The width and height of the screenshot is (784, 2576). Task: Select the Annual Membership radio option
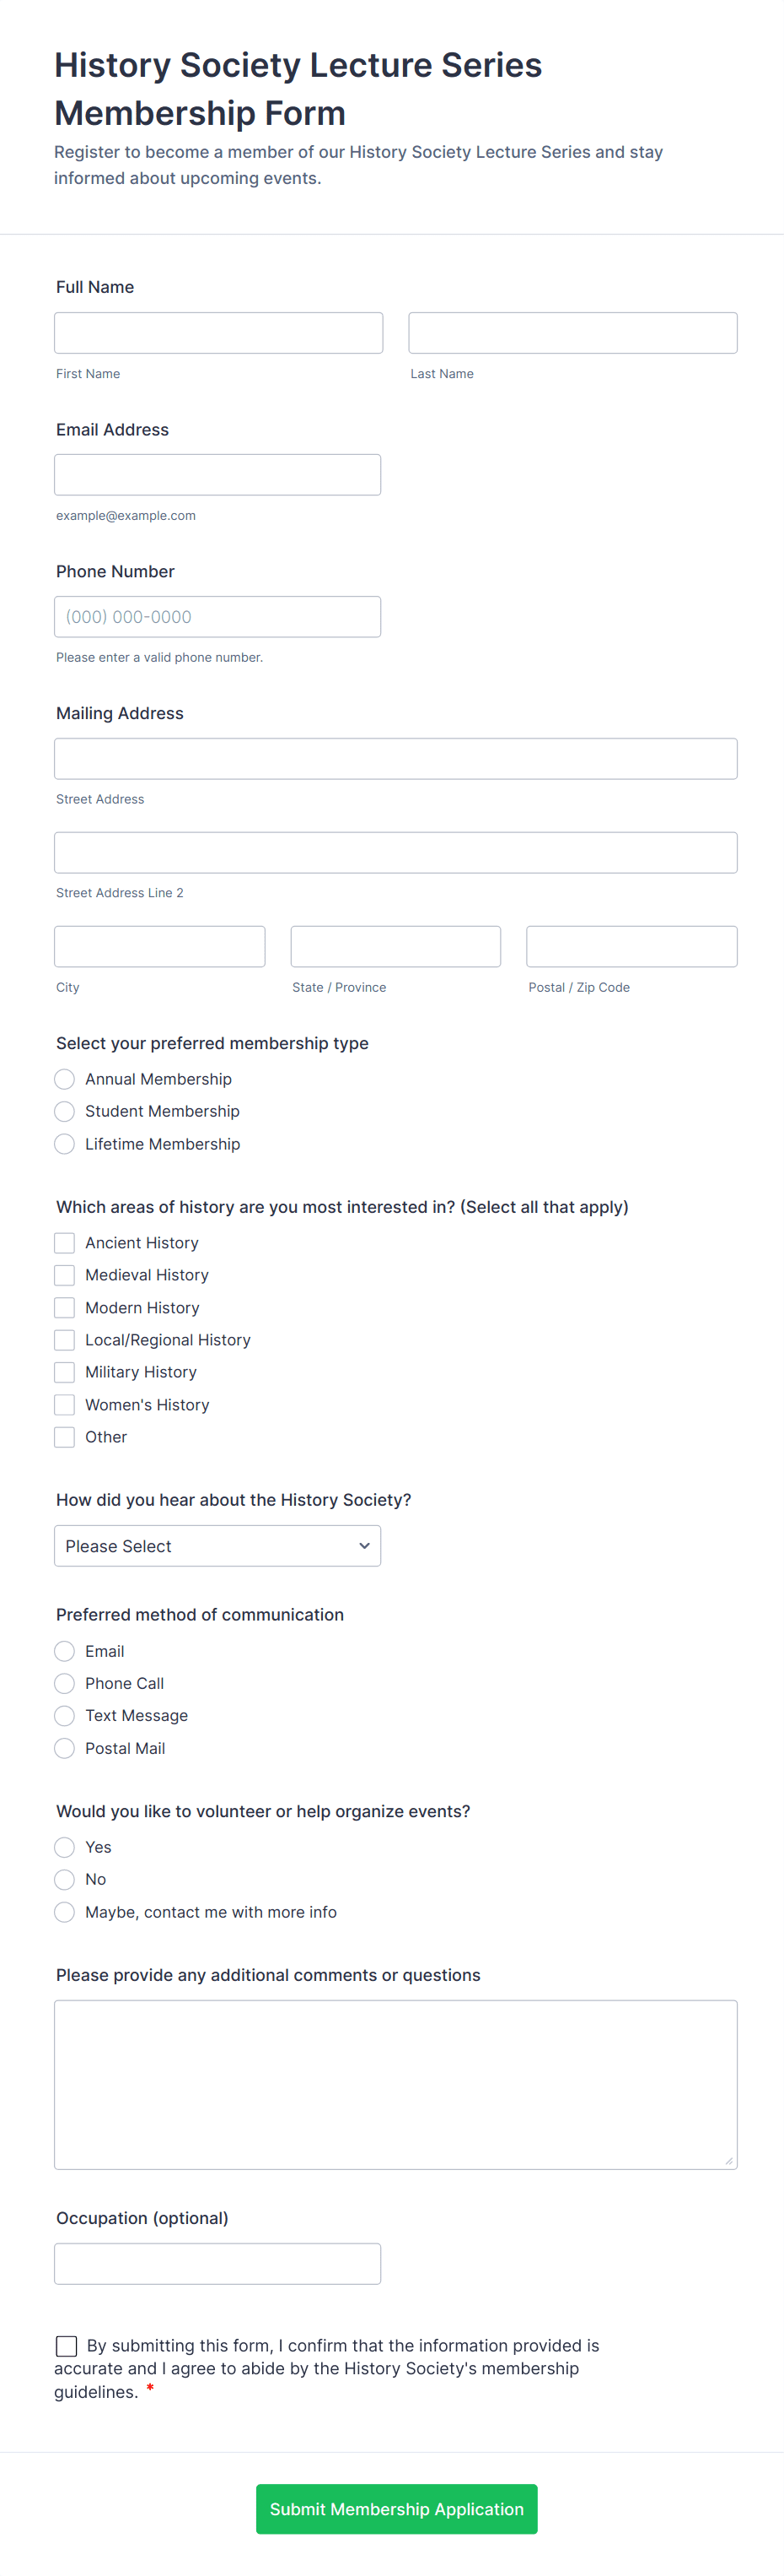[65, 1079]
